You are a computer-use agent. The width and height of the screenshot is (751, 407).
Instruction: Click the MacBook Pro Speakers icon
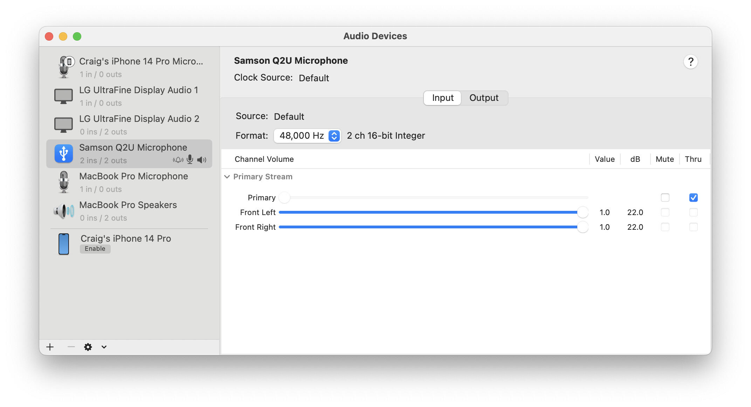pos(63,211)
